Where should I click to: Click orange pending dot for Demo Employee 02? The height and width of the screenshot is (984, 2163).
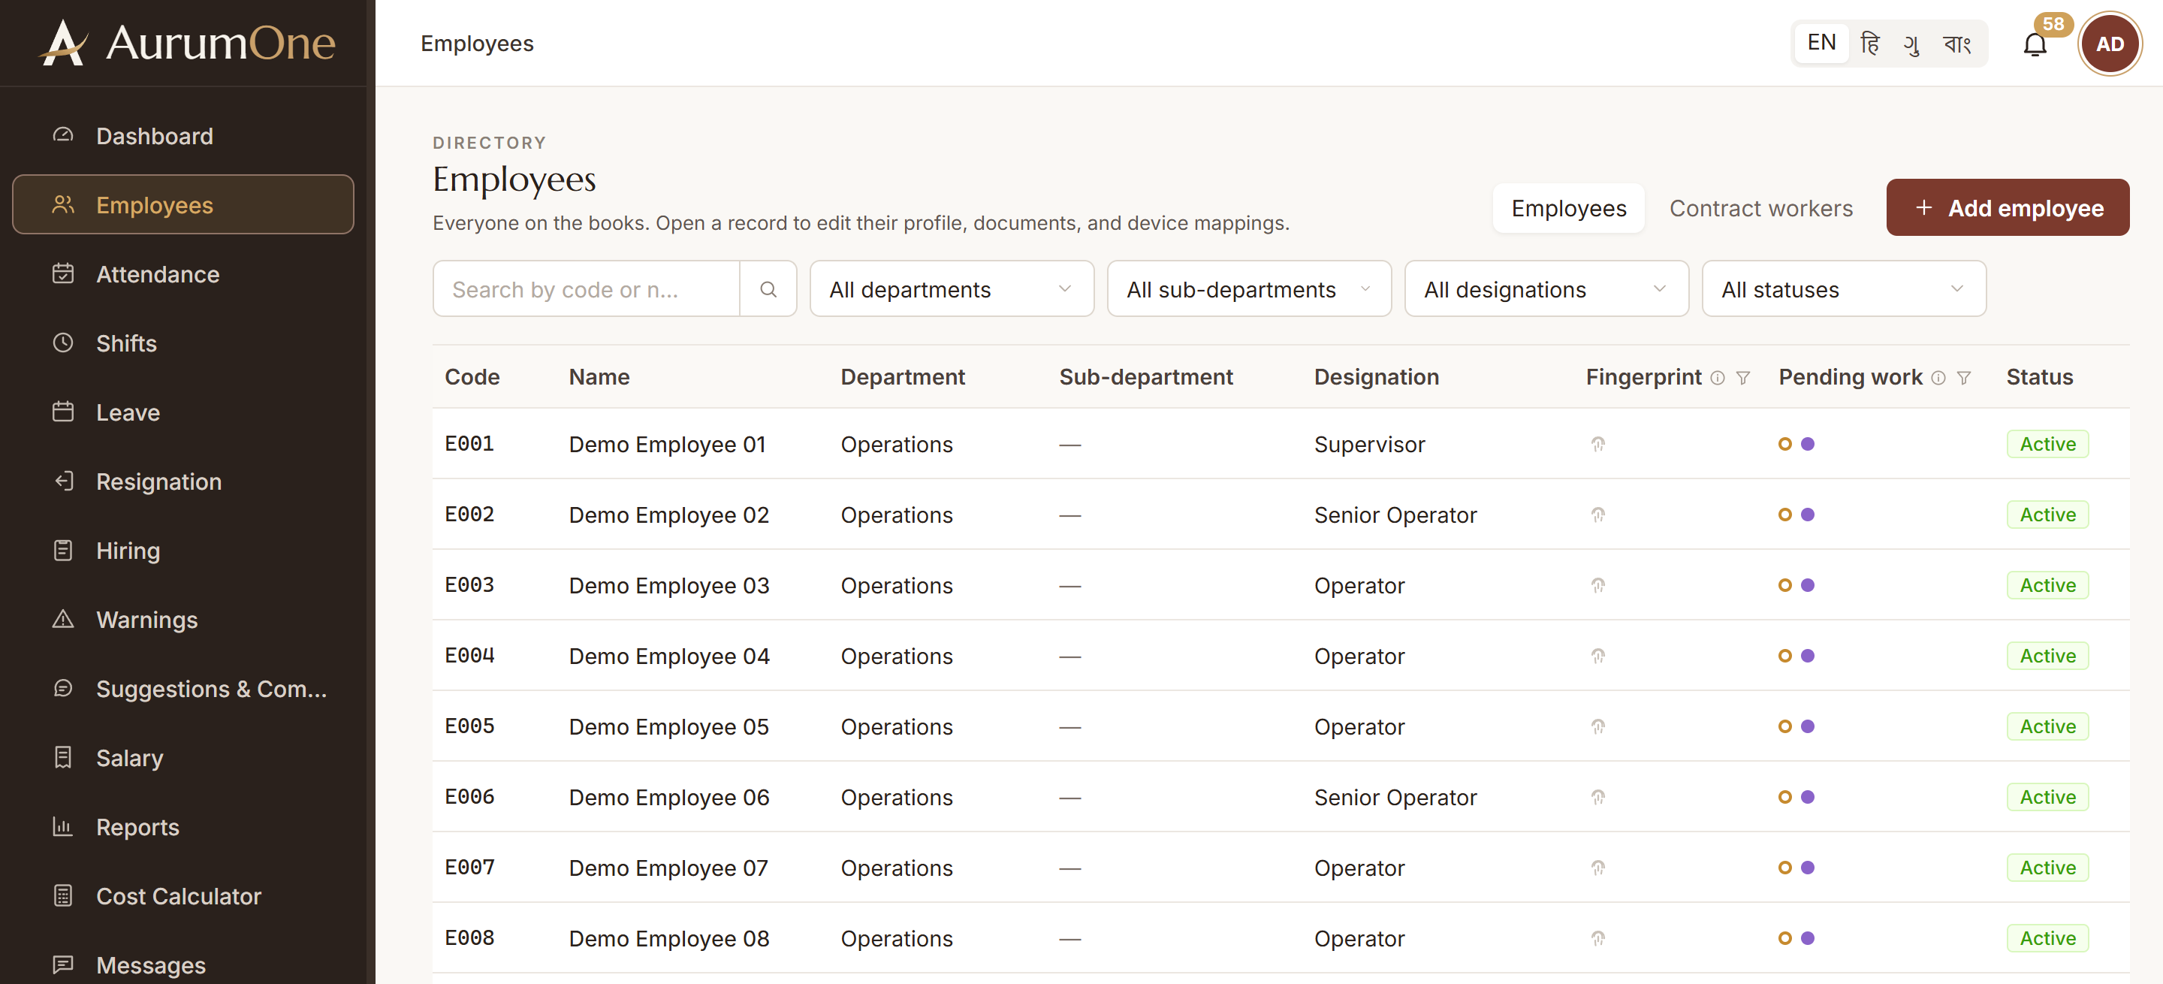point(1784,515)
